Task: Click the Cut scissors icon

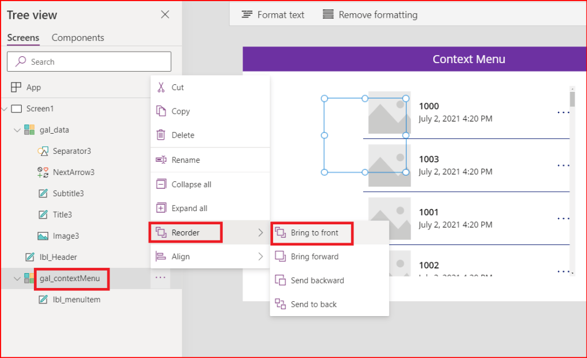Action: pyautogui.click(x=161, y=87)
